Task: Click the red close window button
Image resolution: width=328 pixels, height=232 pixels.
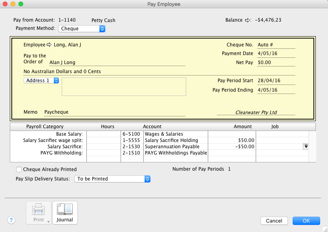Action: [5, 4]
